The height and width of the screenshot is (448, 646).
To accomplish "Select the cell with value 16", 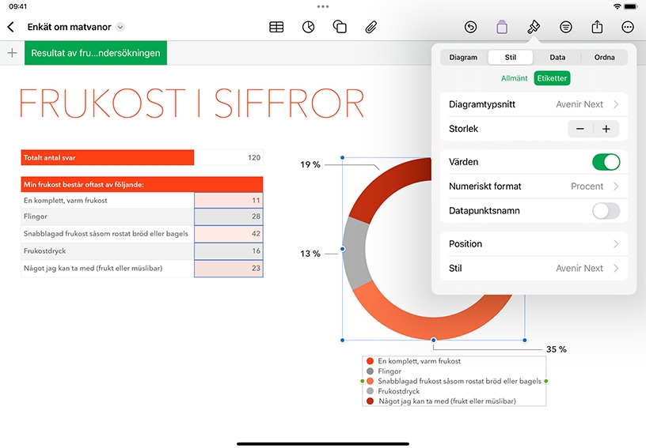I will [228, 250].
